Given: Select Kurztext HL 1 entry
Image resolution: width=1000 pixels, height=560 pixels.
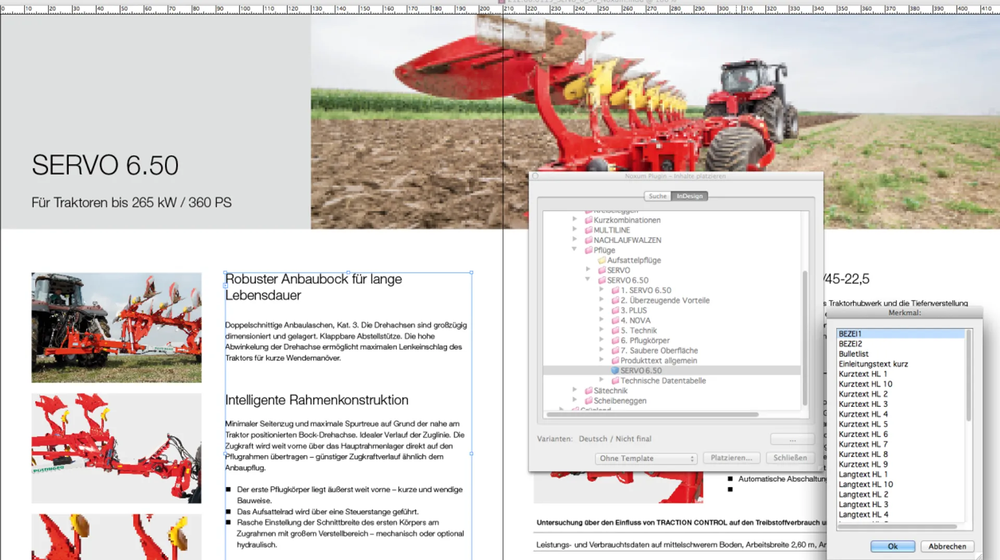Looking at the screenshot, I should (901, 374).
